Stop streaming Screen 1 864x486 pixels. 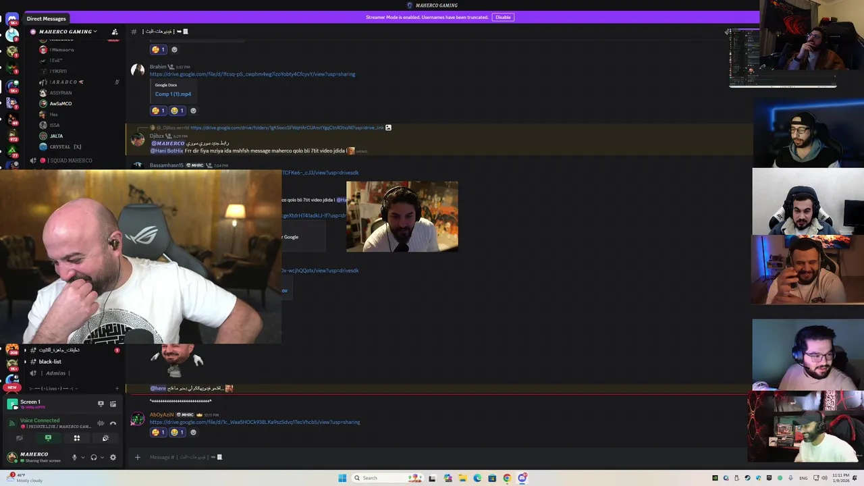coord(101,404)
